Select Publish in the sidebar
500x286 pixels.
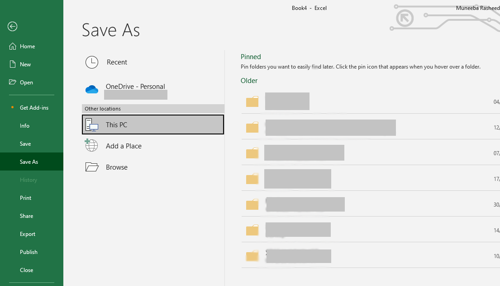click(x=29, y=252)
